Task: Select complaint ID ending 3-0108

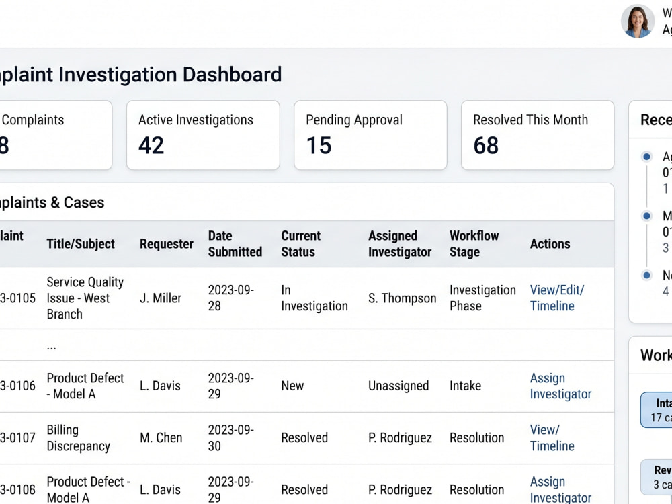Action: tap(17, 489)
